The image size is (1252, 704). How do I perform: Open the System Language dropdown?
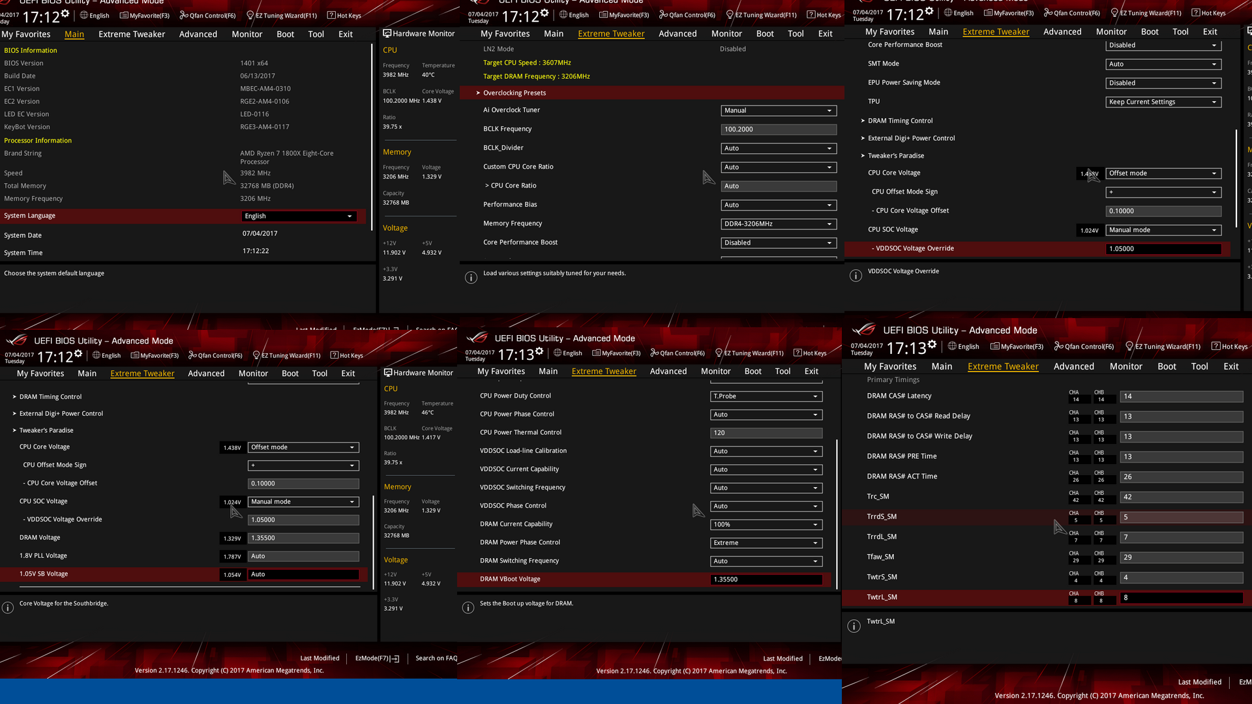click(299, 216)
